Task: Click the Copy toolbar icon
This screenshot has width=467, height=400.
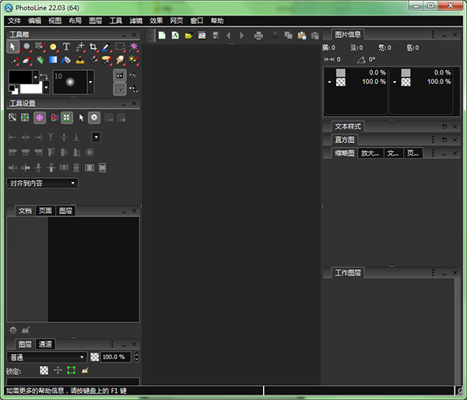Action: pos(288,36)
